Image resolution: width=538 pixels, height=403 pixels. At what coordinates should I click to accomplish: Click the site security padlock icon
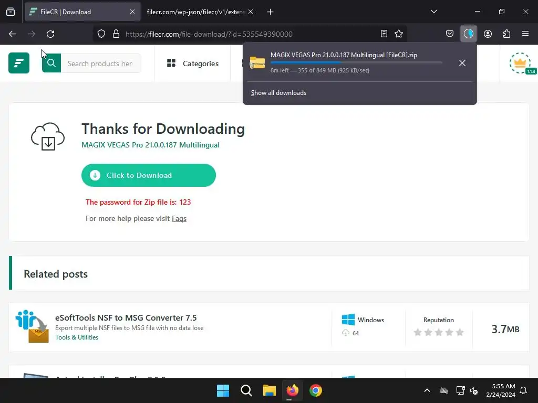[x=116, y=34]
